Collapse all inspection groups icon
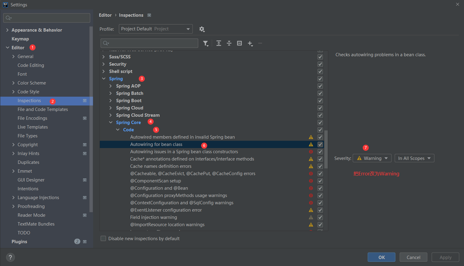This screenshot has width=464, height=266. 229,43
